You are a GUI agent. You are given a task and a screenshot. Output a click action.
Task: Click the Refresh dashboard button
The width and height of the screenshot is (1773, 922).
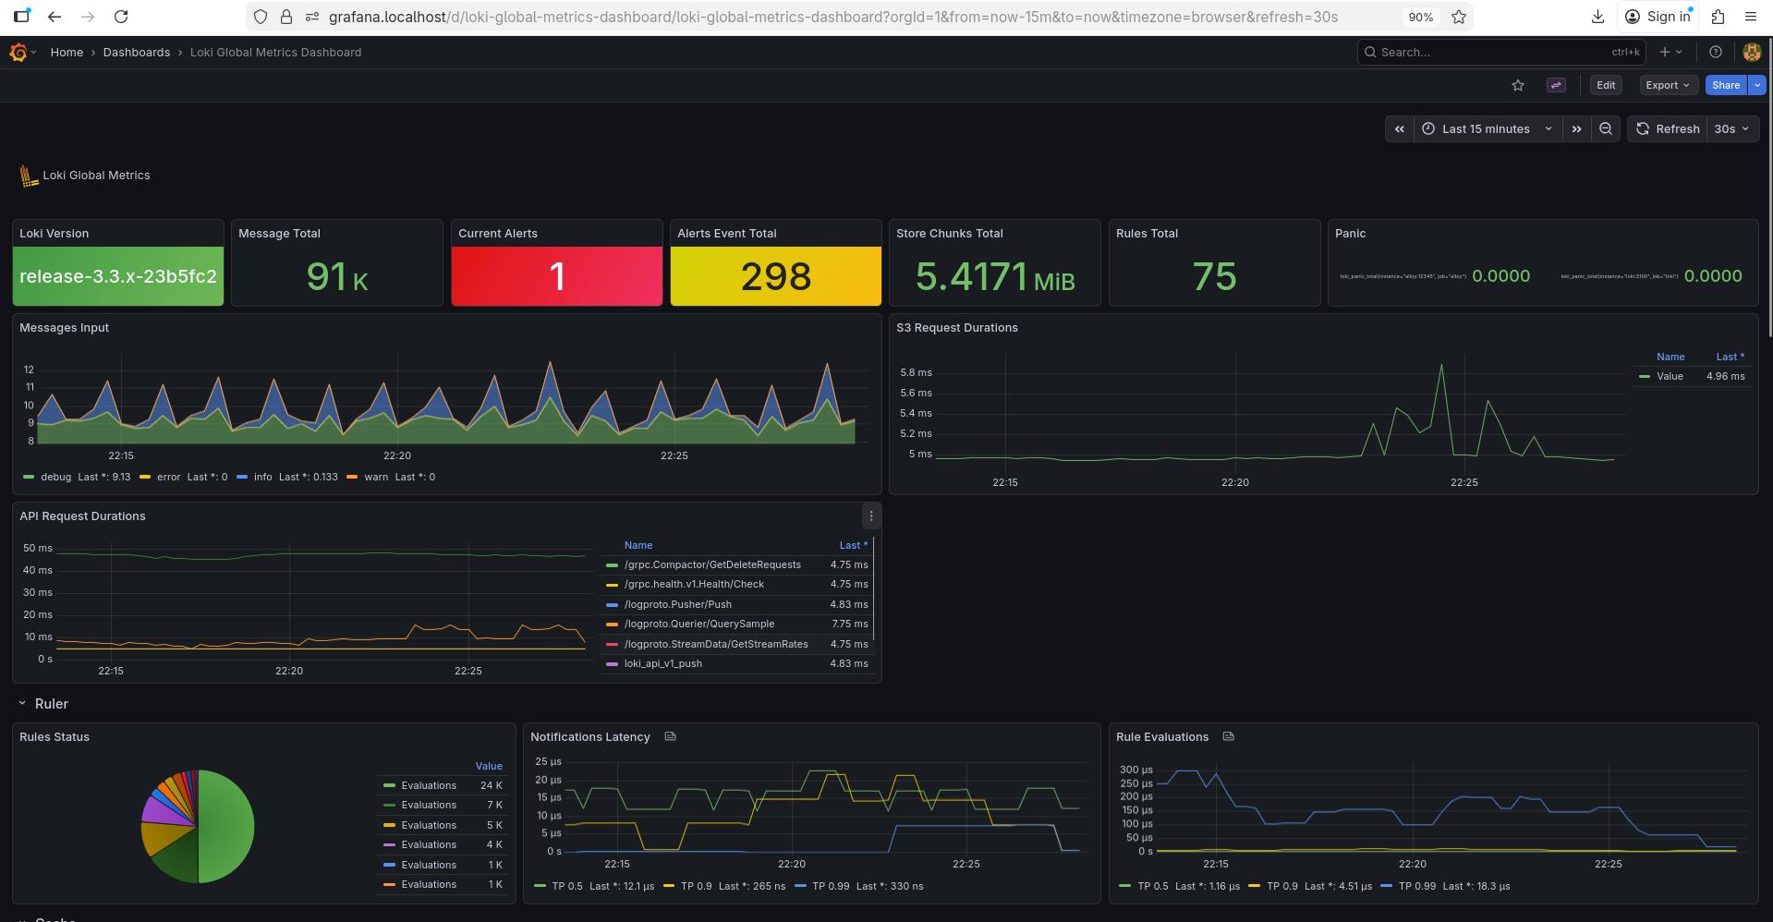click(x=1668, y=129)
